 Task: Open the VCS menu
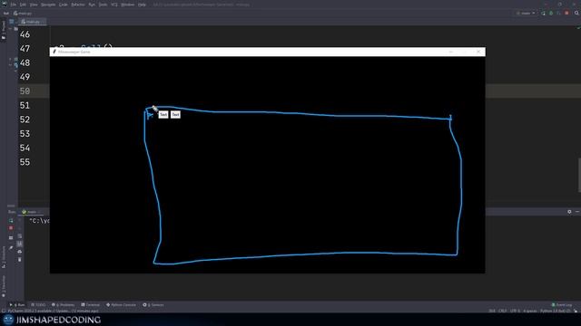[114, 5]
